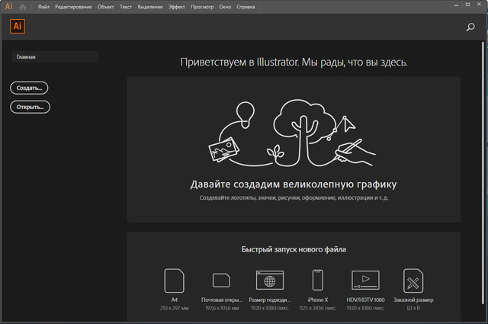The height and width of the screenshot is (324, 488).
Task: Pick the web size globe preset icon
Action: point(268,281)
